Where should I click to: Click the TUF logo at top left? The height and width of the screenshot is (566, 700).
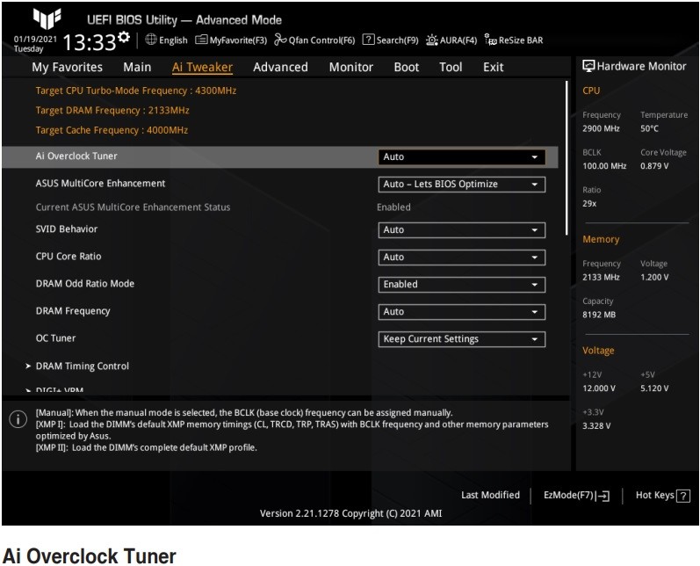47,18
